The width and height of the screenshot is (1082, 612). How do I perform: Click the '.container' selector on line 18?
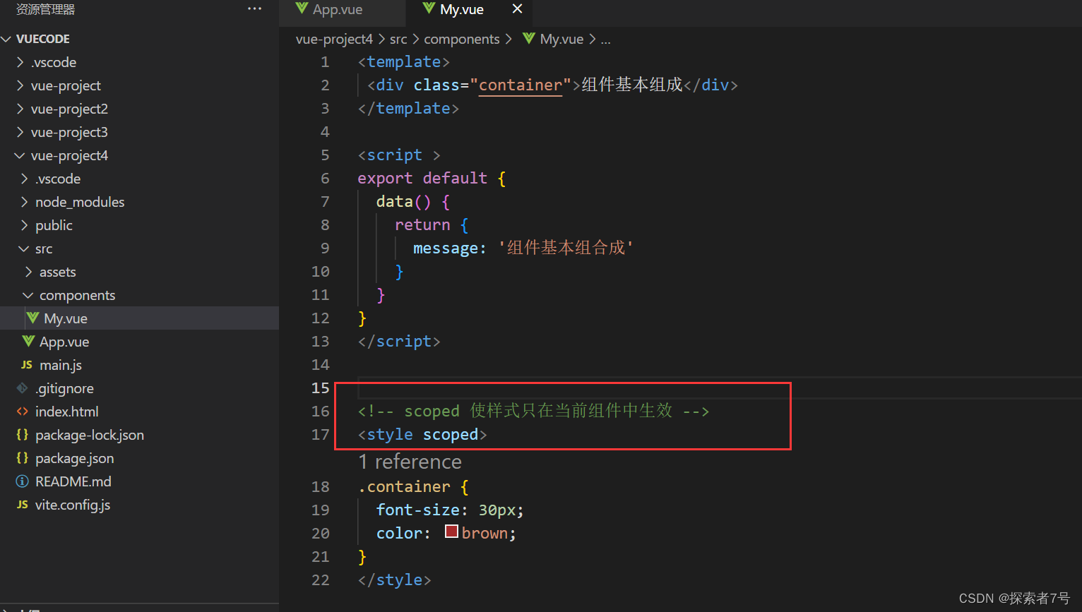[x=404, y=486]
